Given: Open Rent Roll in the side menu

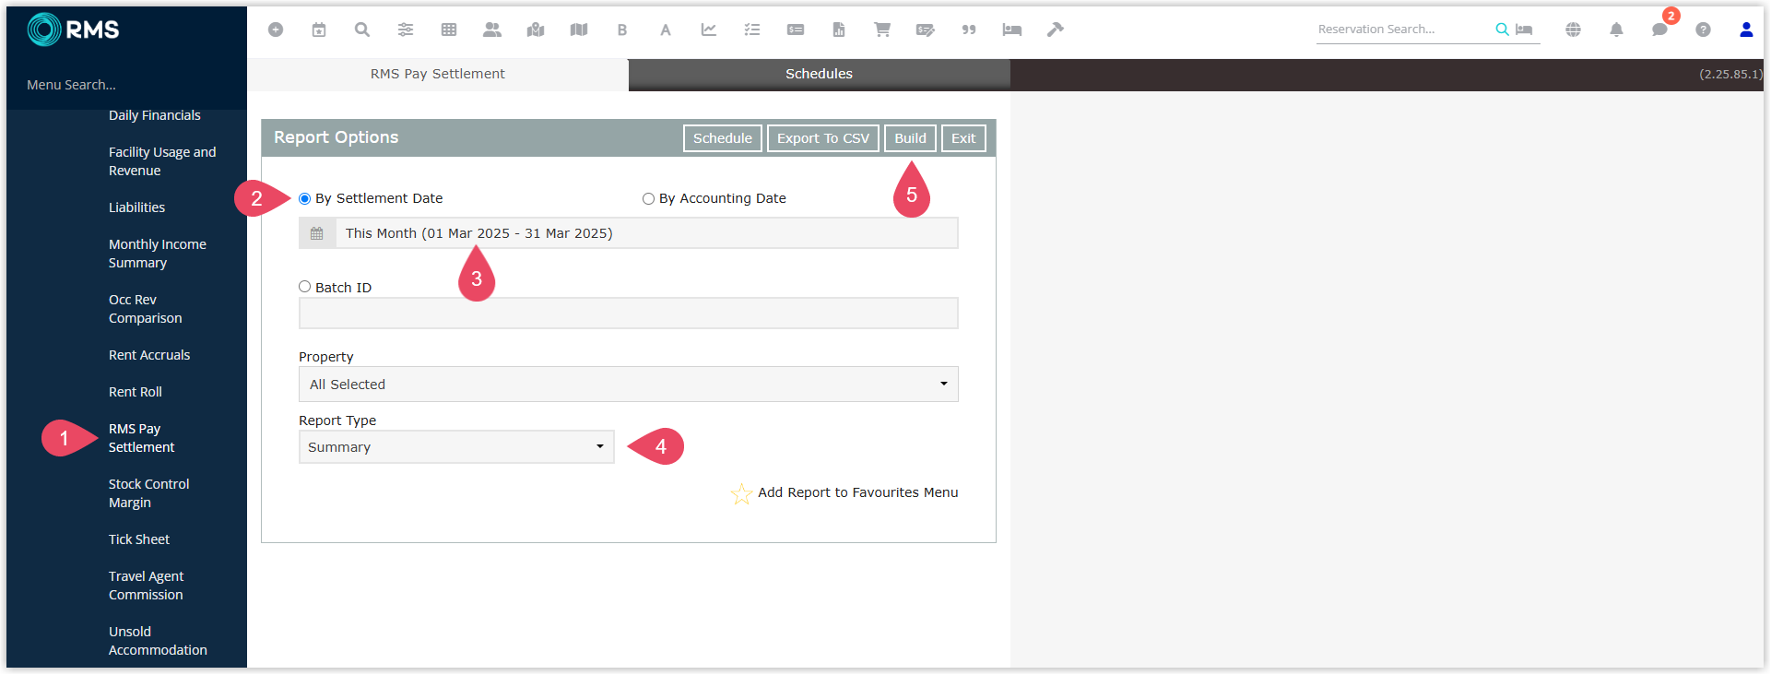Looking at the screenshot, I should (x=136, y=392).
